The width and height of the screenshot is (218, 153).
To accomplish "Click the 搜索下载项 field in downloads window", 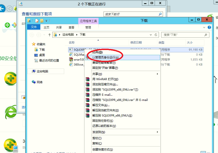I will click(x=133, y=14).
